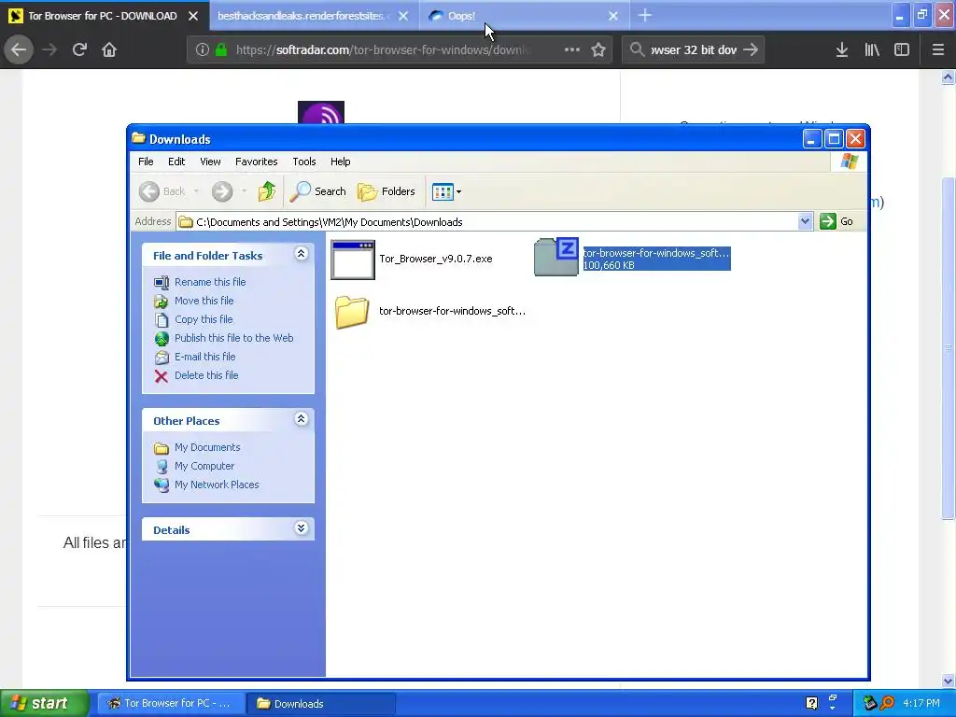Expand the Details panel
956x717 pixels.
click(302, 528)
